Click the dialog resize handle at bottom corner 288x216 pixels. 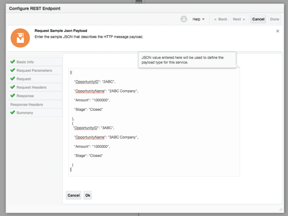point(280,209)
